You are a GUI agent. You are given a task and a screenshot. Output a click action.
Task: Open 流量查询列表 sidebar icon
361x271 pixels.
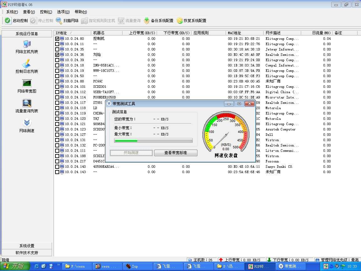coord(27,103)
